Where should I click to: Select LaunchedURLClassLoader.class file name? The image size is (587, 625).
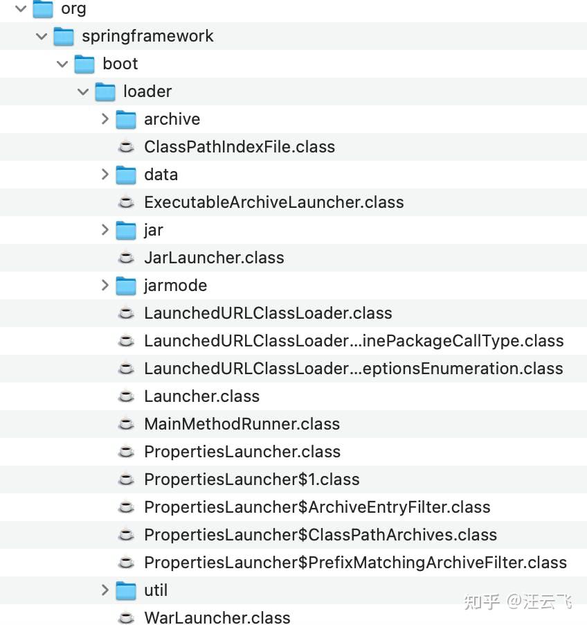coord(268,313)
